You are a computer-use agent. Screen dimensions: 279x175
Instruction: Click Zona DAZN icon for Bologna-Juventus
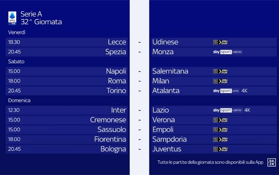220,149
